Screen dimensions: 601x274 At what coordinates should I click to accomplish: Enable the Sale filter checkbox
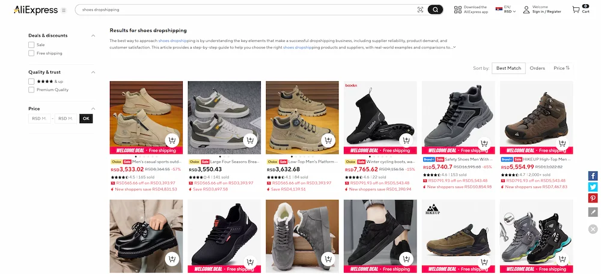pos(31,44)
